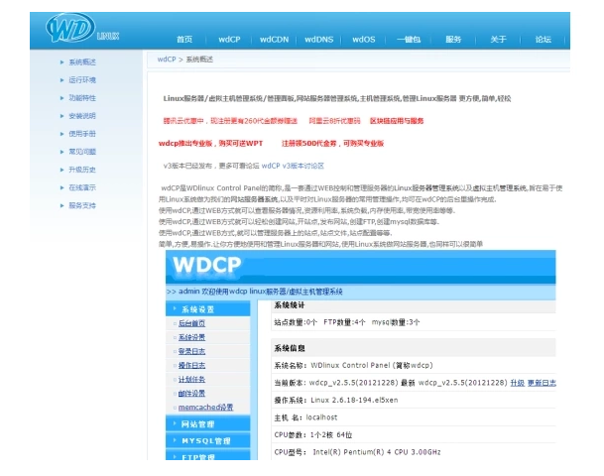Go to 服务 in the top navigation

[x=453, y=40]
